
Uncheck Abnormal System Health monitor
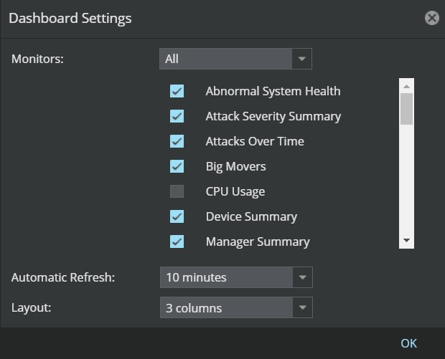177,91
